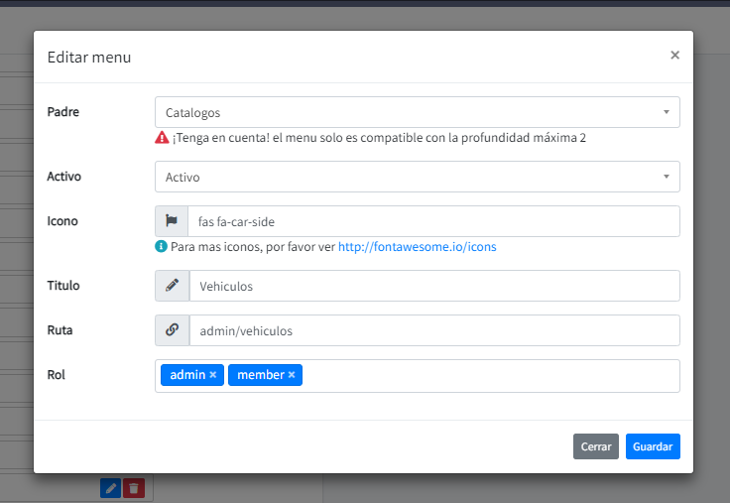Image resolution: width=730 pixels, height=503 pixels.
Task: Click the pencil icon beside Titulo field
Action: pyautogui.click(x=173, y=286)
